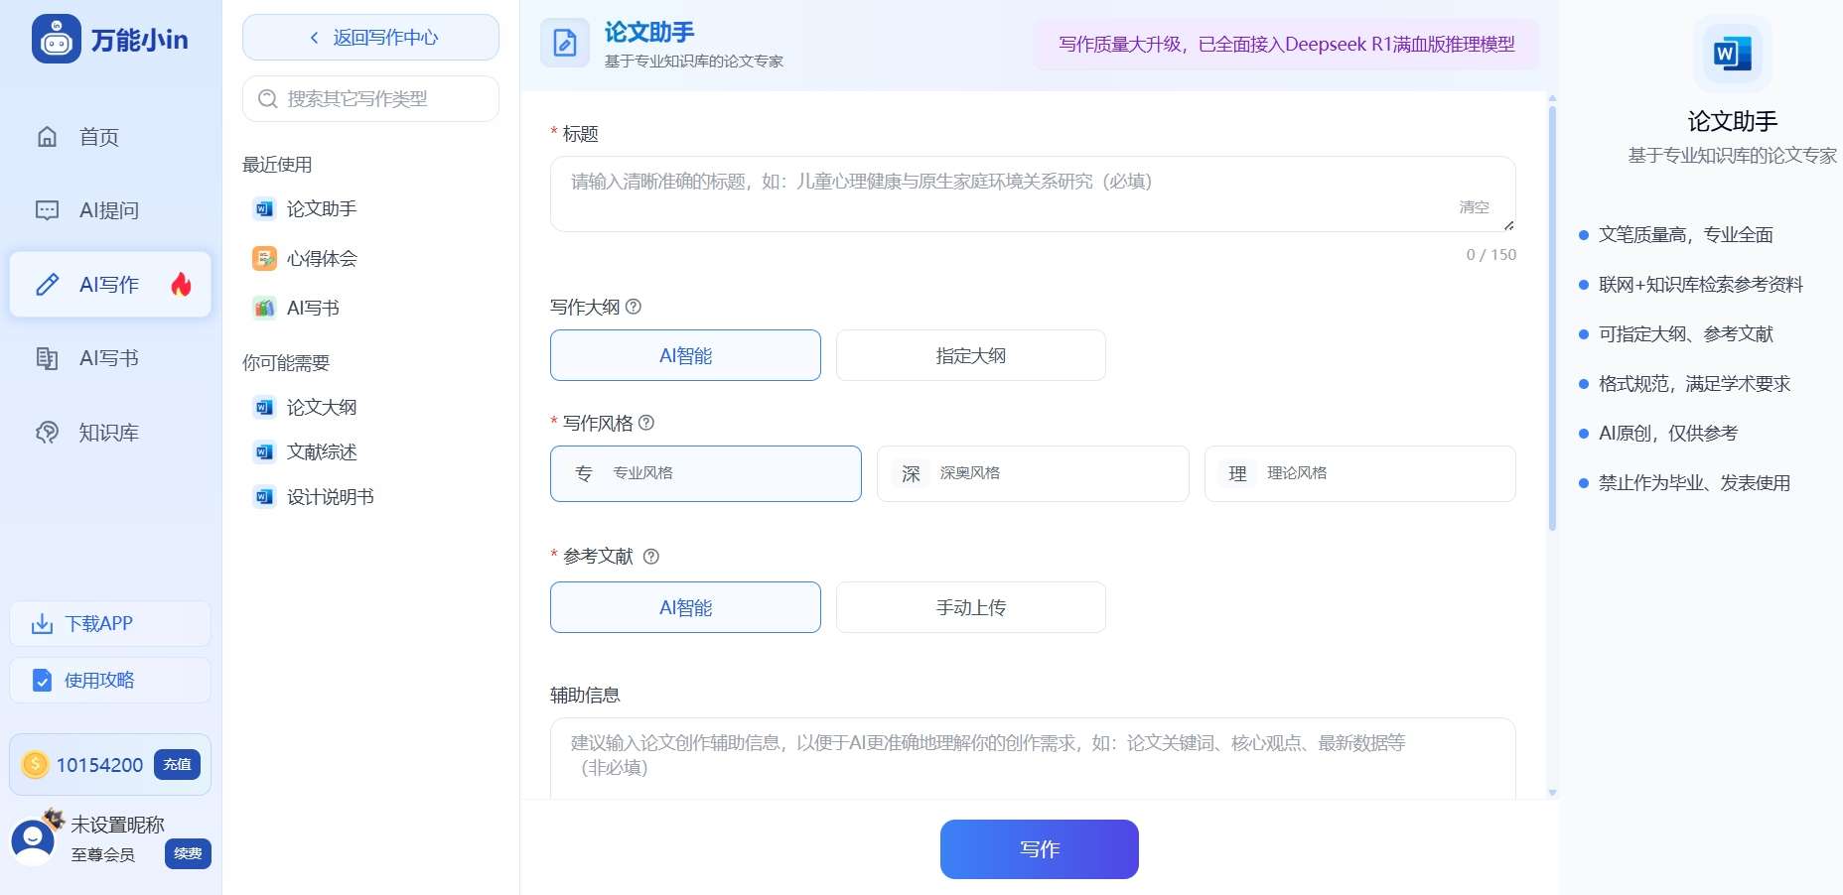Click AI写书 in recent list
The height and width of the screenshot is (895, 1843).
point(313,308)
